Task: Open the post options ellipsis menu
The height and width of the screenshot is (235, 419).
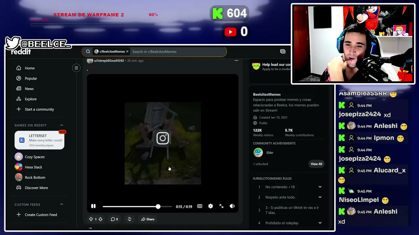Action: tap(236, 61)
